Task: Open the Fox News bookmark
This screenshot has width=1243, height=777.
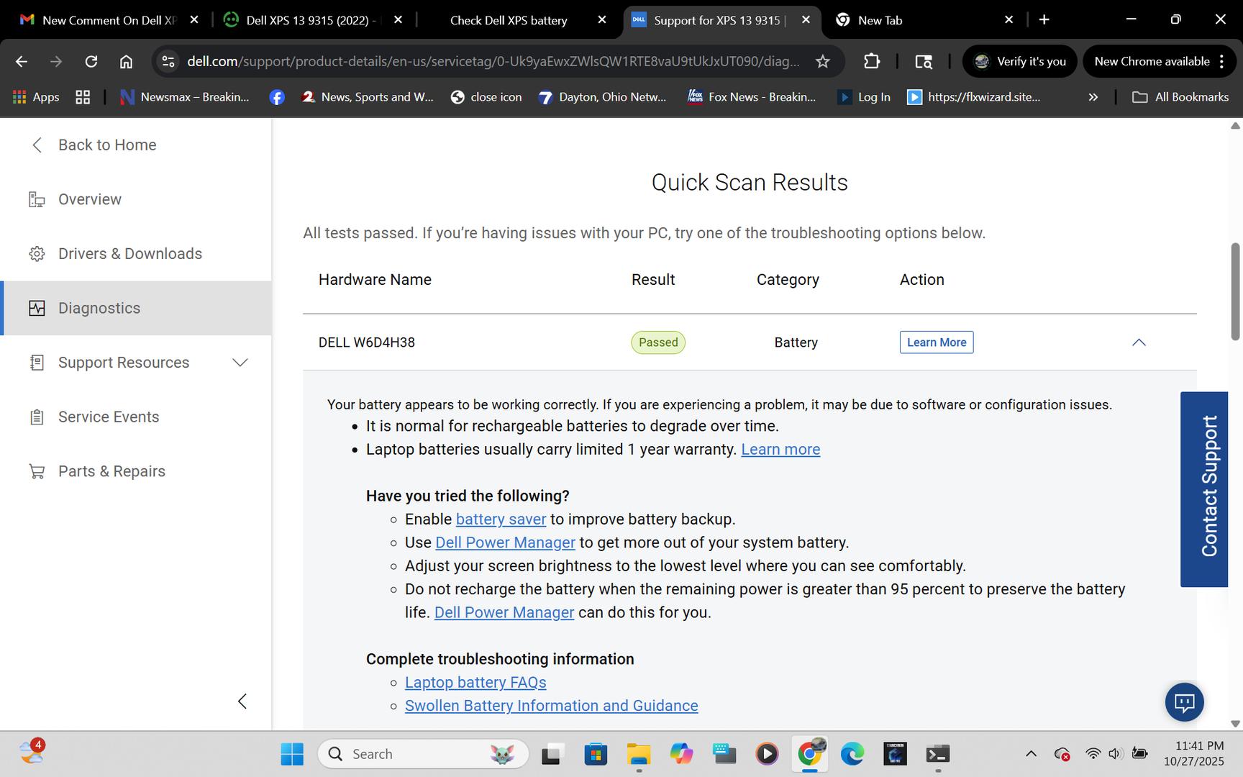Action: pyautogui.click(x=751, y=97)
